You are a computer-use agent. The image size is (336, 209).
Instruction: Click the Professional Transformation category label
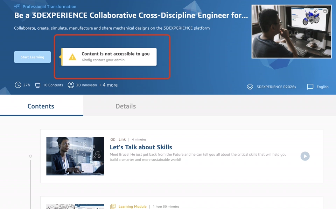(x=49, y=7)
